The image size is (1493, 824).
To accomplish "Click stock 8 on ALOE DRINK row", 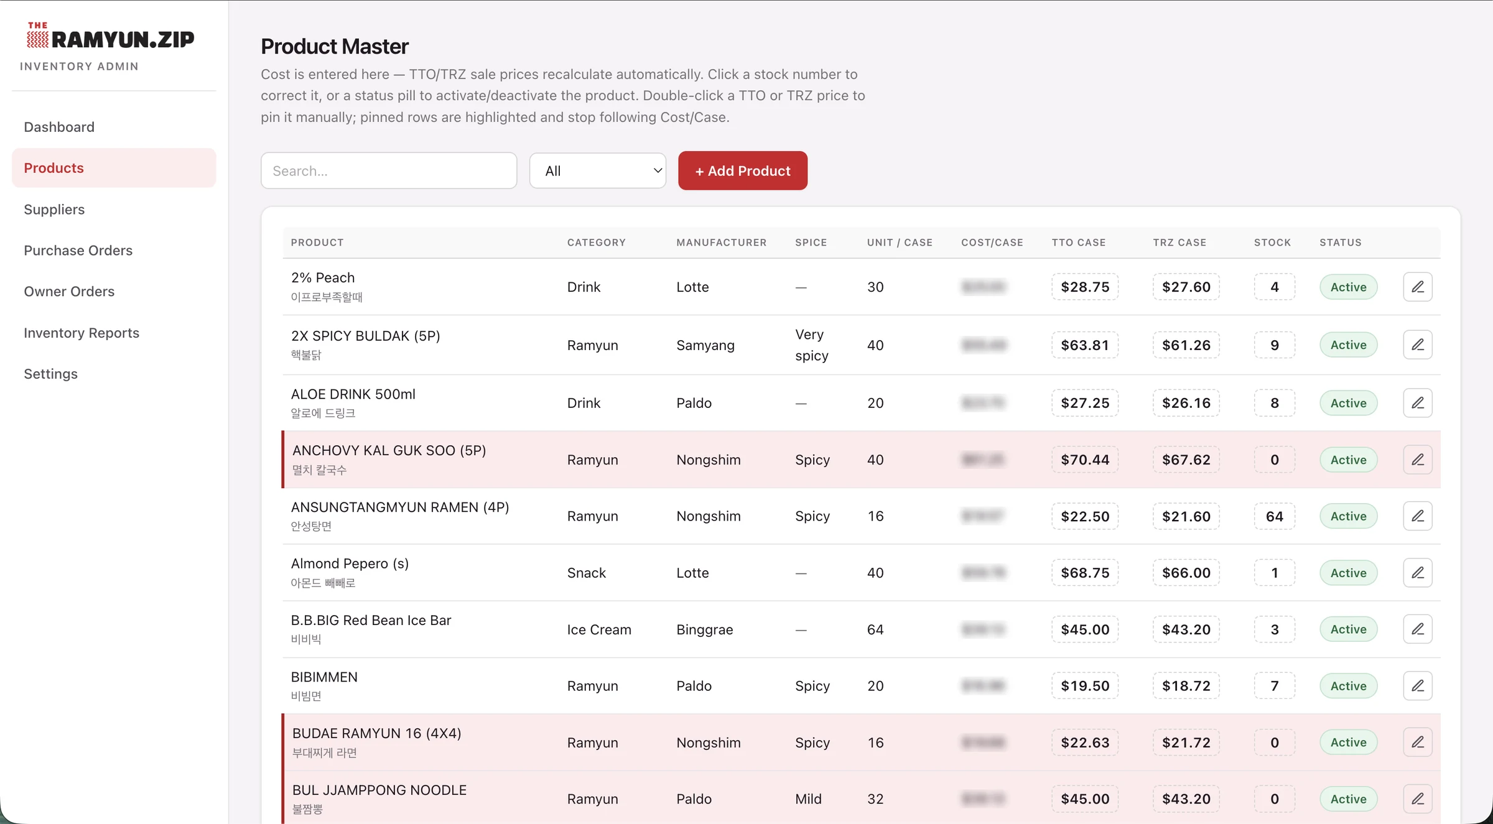I will tap(1275, 403).
